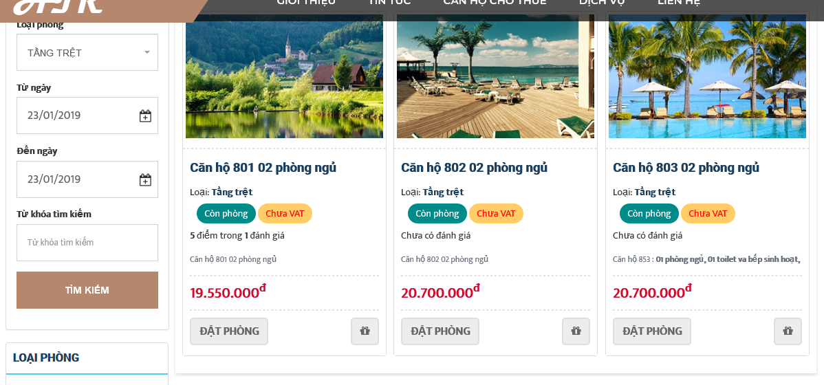Click gift icon on Căn hộ 801 card
The height and width of the screenshot is (385, 824).
point(365,331)
